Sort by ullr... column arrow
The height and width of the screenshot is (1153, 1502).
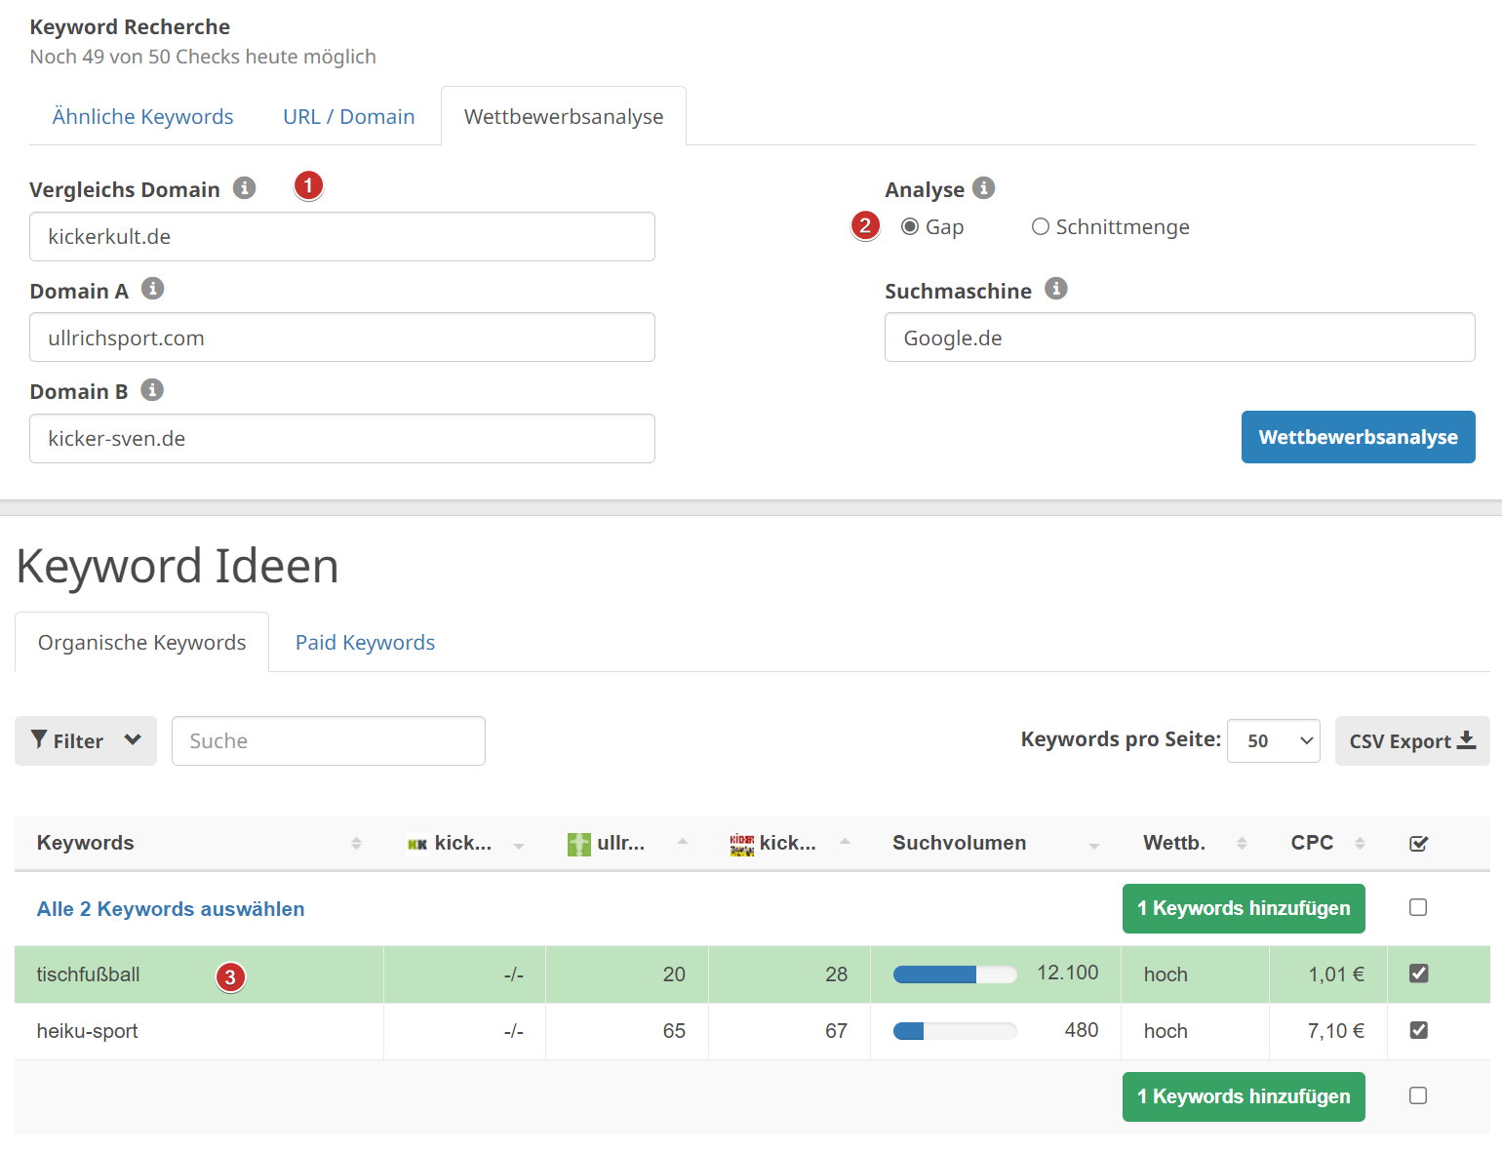coord(683,841)
